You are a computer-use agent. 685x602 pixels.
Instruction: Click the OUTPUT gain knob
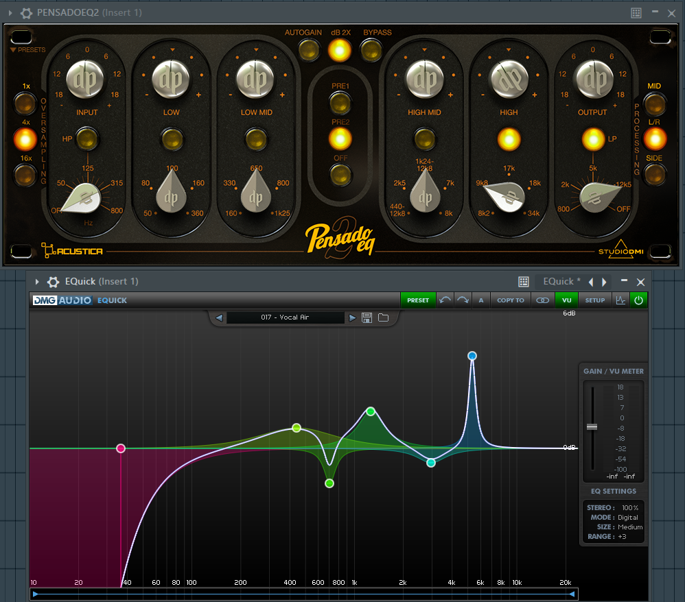point(594,80)
